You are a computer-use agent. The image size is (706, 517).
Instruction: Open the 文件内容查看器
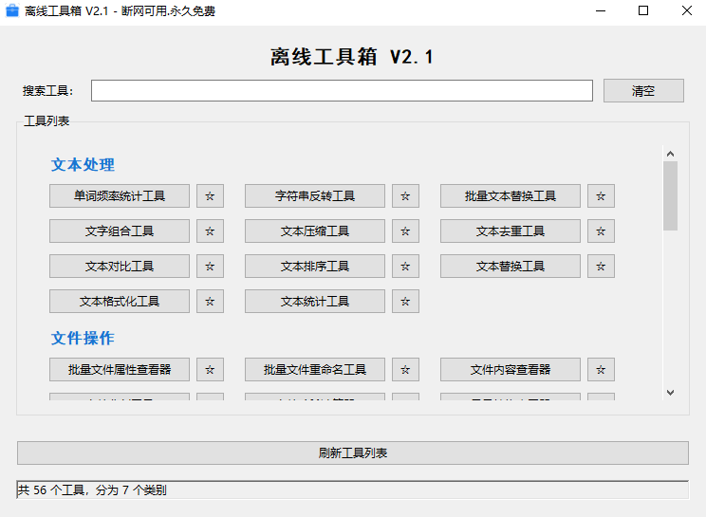pyautogui.click(x=511, y=369)
